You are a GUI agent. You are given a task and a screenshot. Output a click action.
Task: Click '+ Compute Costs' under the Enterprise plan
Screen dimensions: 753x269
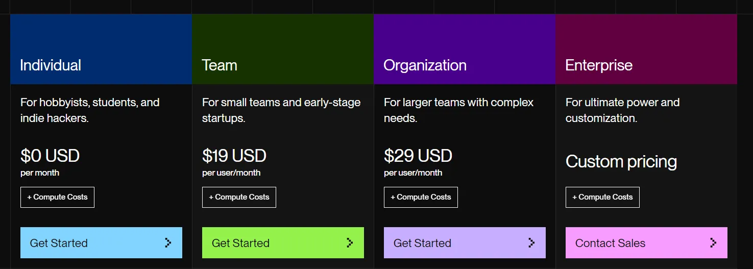[x=602, y=197]
